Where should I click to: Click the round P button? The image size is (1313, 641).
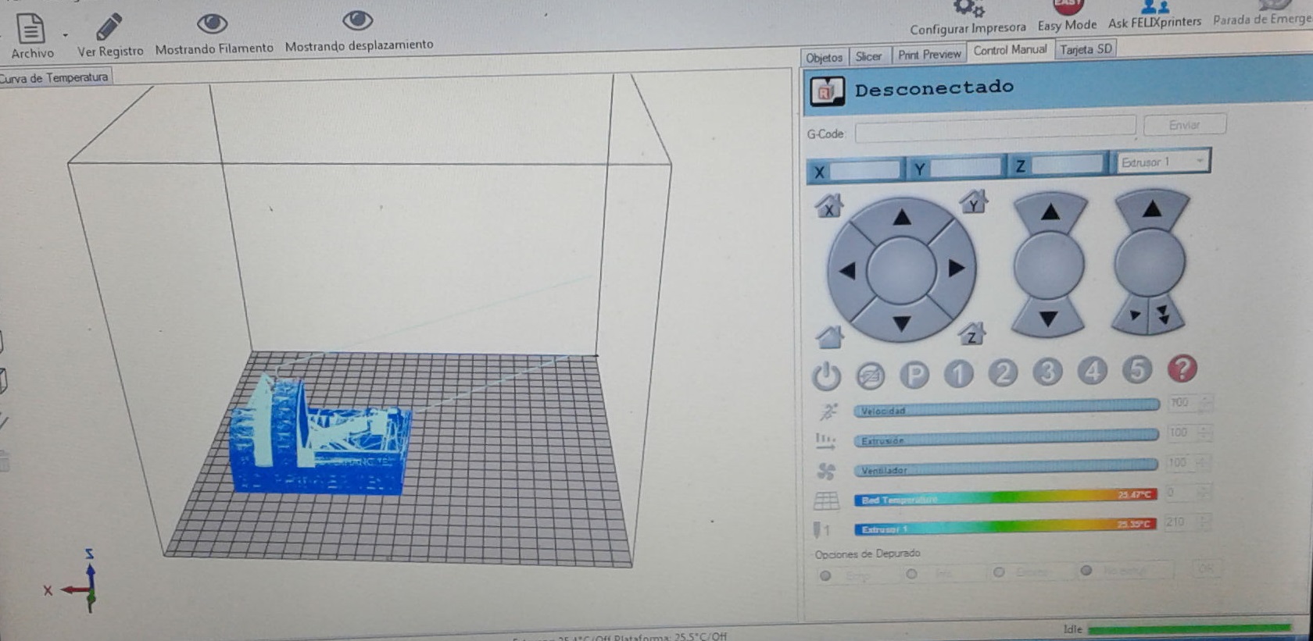[914, 376]
